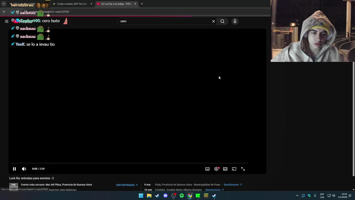
Task: Open the Bandsintown link for Córdoba
Action: click(x=214, y=190)
